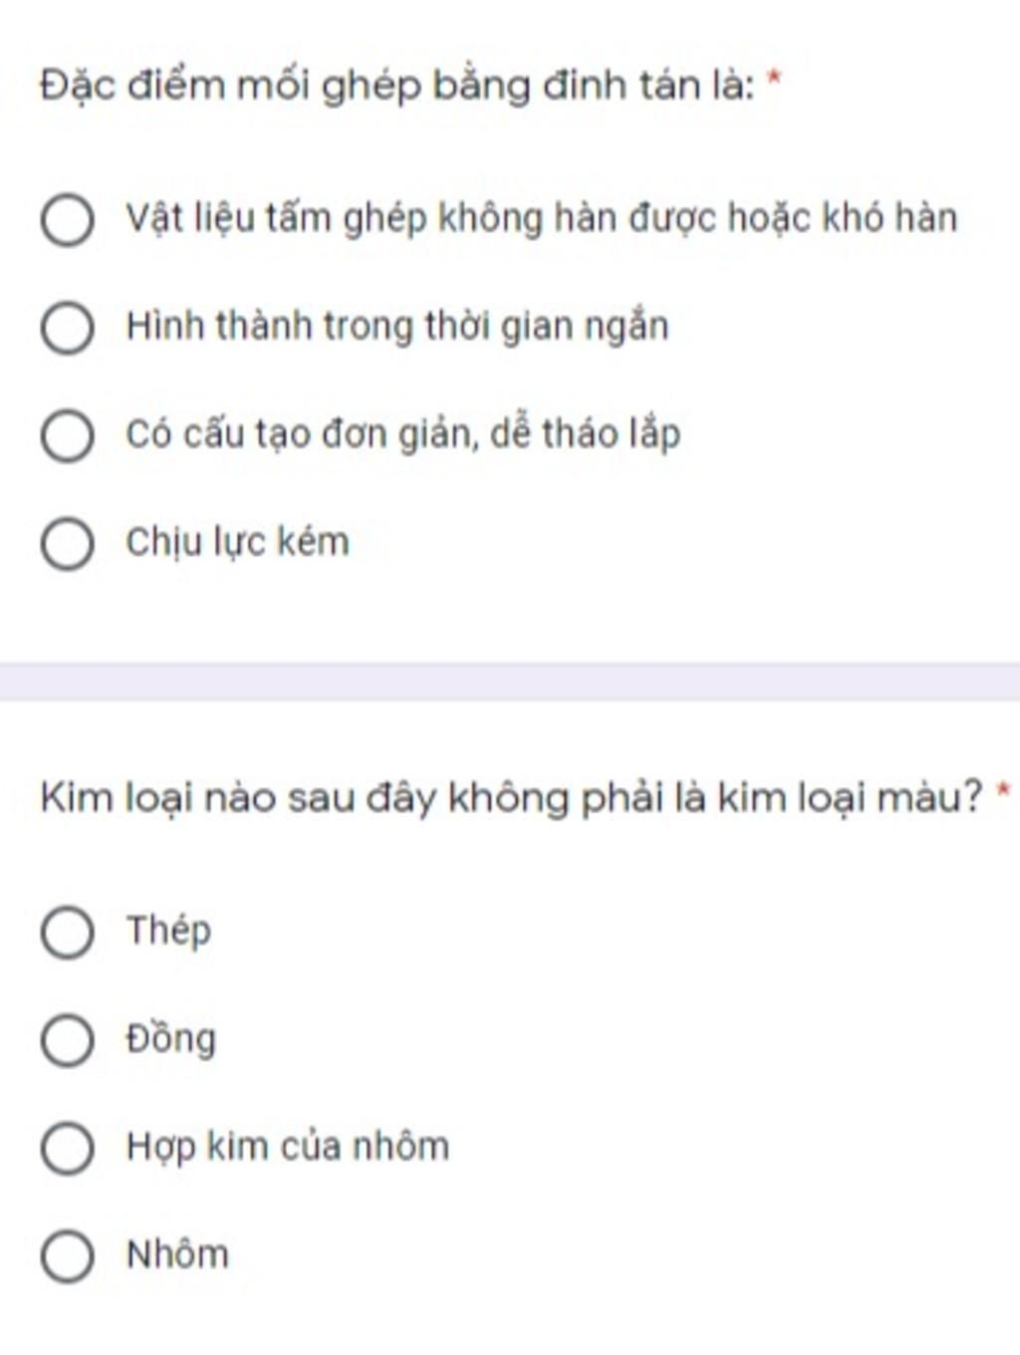Viewport: 1020px width, 1355px height.
Task: Click the gray divider band between the questions
Action: pos(510,681)
